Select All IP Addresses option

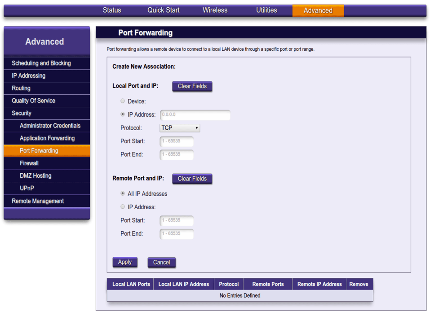[122, 193]
